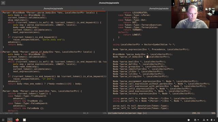The image size is (218, 122).
Task: Open the network status tray icon
Action: (x=204, y=120)
